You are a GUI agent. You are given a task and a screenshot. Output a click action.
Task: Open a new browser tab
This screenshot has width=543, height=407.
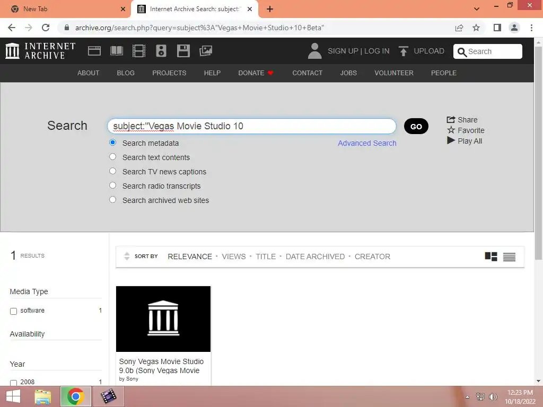point(270,9)
